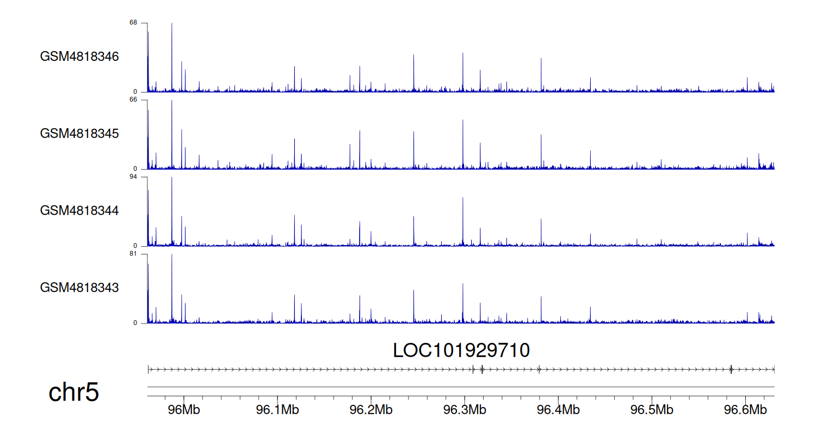Click the 96.5Mb coordinate label
Screen dimensions: 816x424
point(652,408)
